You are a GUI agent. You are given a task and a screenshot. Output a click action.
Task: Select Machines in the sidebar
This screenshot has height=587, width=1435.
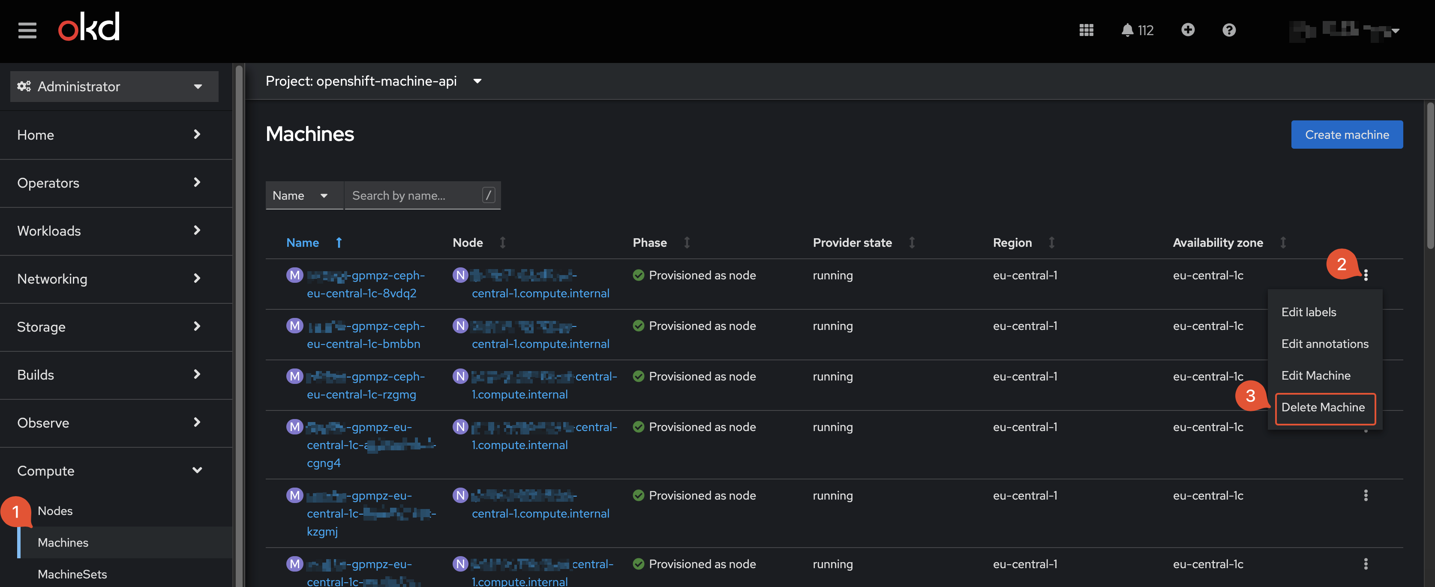tap(63, 542)
